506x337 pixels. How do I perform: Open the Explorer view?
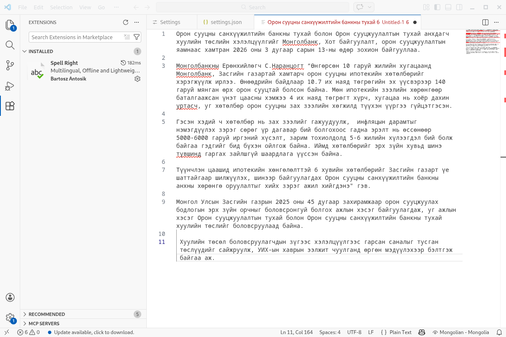point(10,24)
